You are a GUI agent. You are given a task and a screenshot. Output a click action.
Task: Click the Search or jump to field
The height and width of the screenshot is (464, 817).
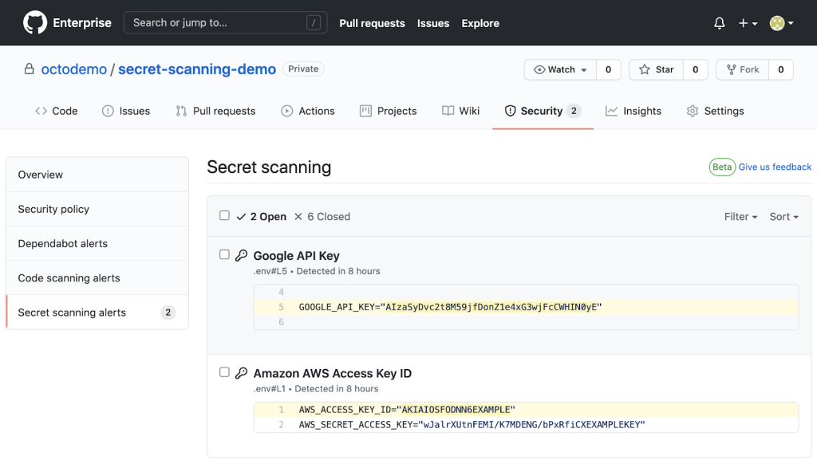(x=215, y=23)
